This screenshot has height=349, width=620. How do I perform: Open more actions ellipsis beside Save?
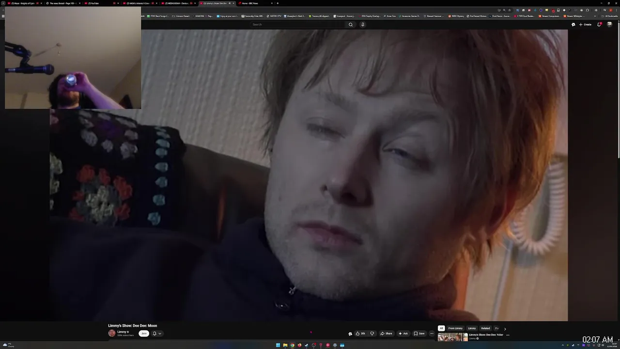432,333
